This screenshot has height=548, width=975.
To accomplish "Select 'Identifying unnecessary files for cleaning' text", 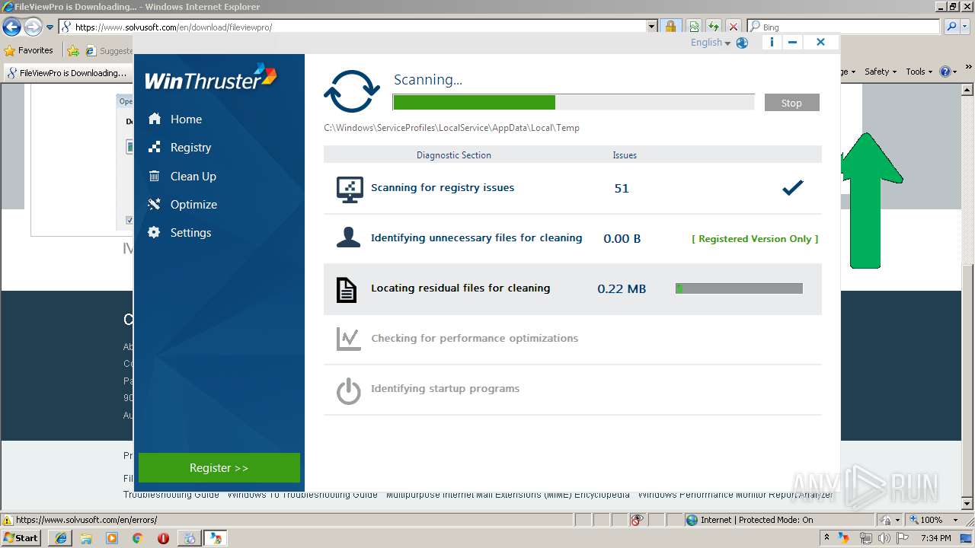I will click(x=477, y=237).
